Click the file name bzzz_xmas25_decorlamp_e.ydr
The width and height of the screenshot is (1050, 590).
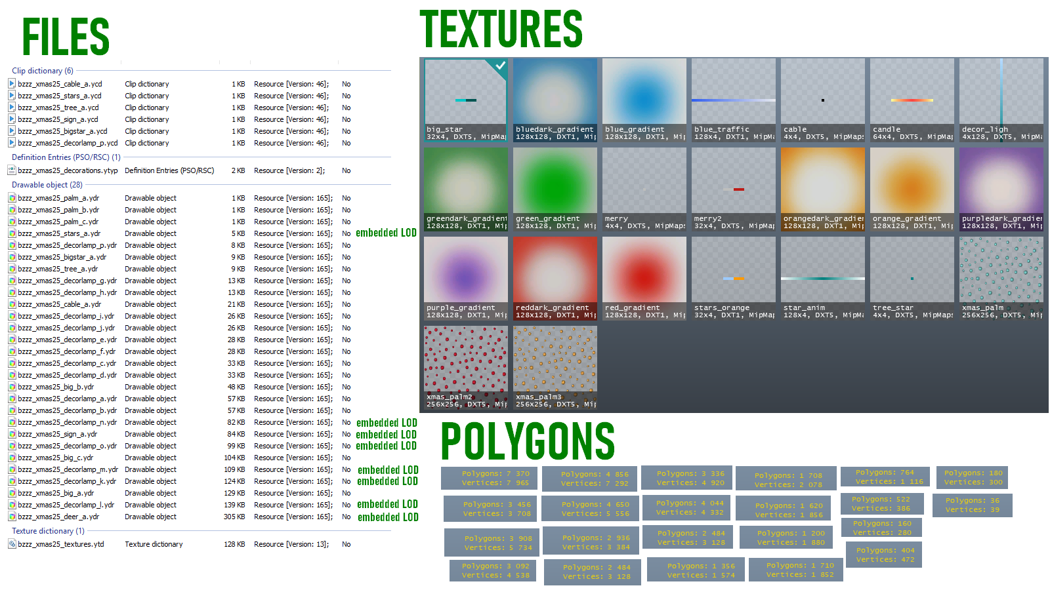[68, 340]
